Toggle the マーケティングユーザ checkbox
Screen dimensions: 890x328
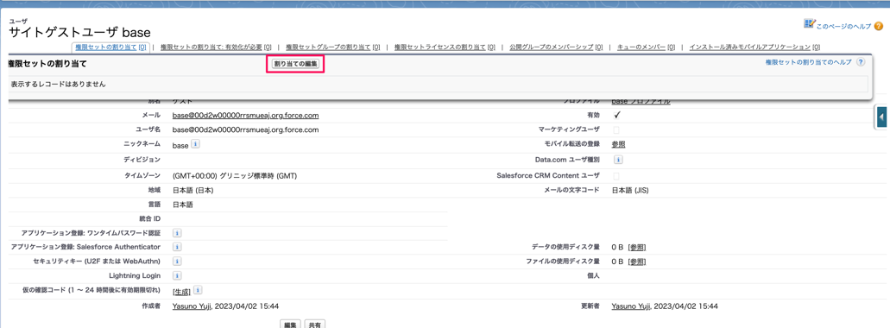(x=616, y=130)
